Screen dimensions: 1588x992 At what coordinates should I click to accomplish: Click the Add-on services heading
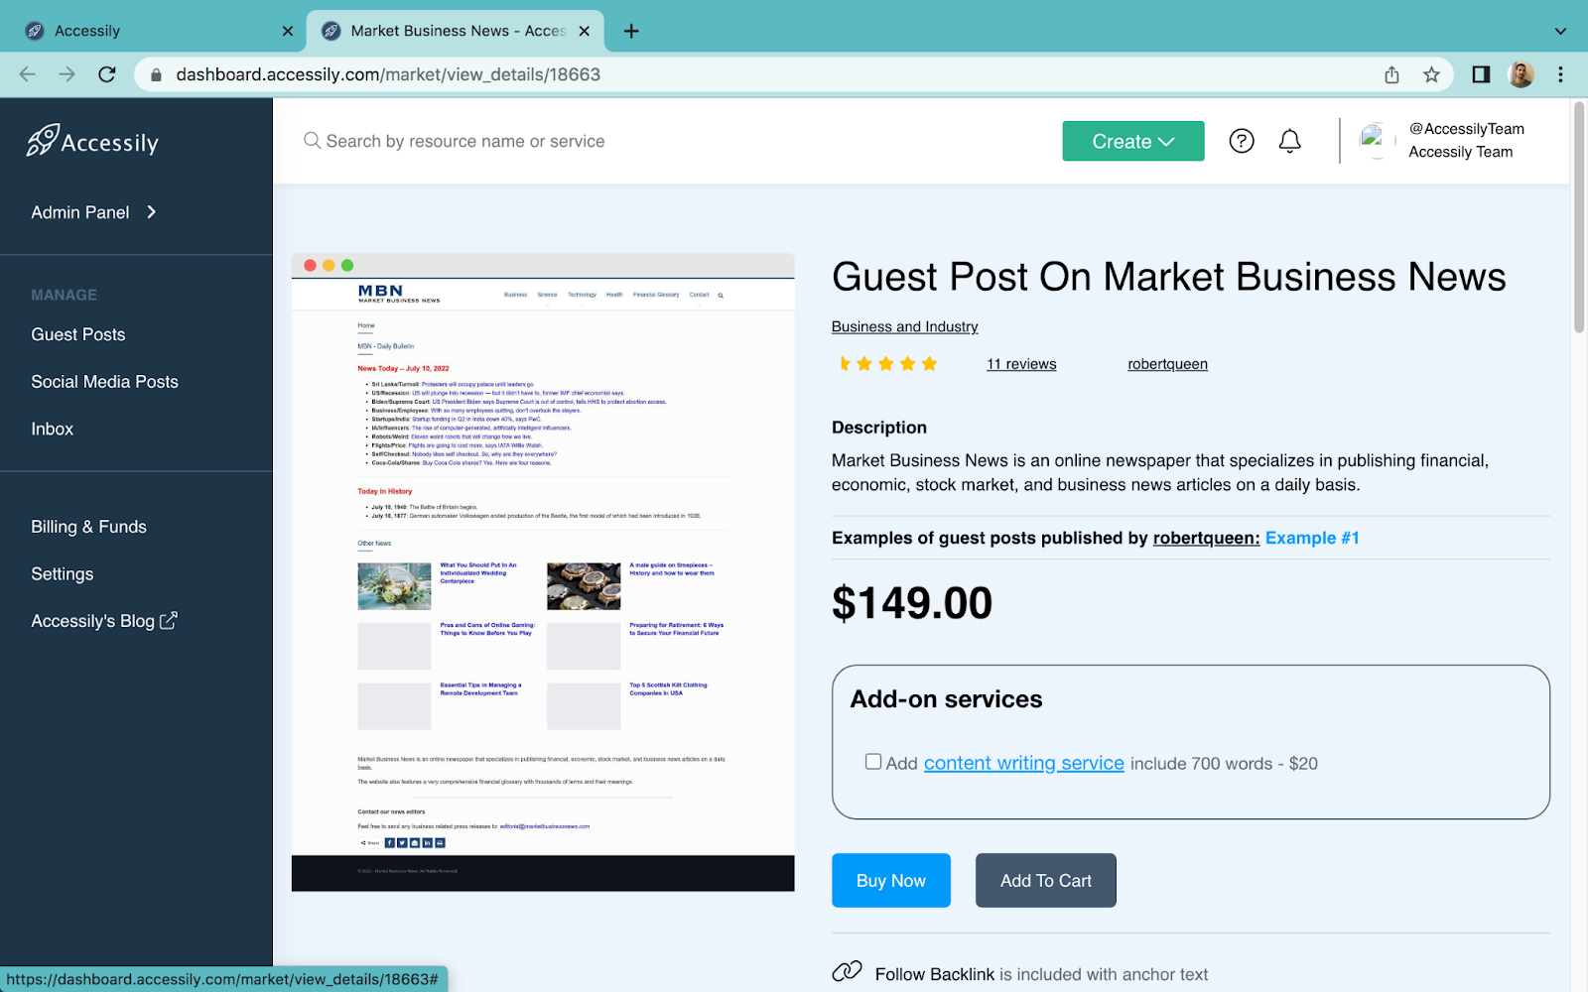[947, 699]
